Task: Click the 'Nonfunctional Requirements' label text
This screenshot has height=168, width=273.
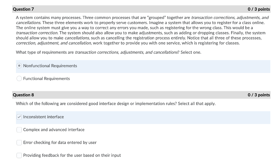Action: pyautogui.click(x=50, y=66)
